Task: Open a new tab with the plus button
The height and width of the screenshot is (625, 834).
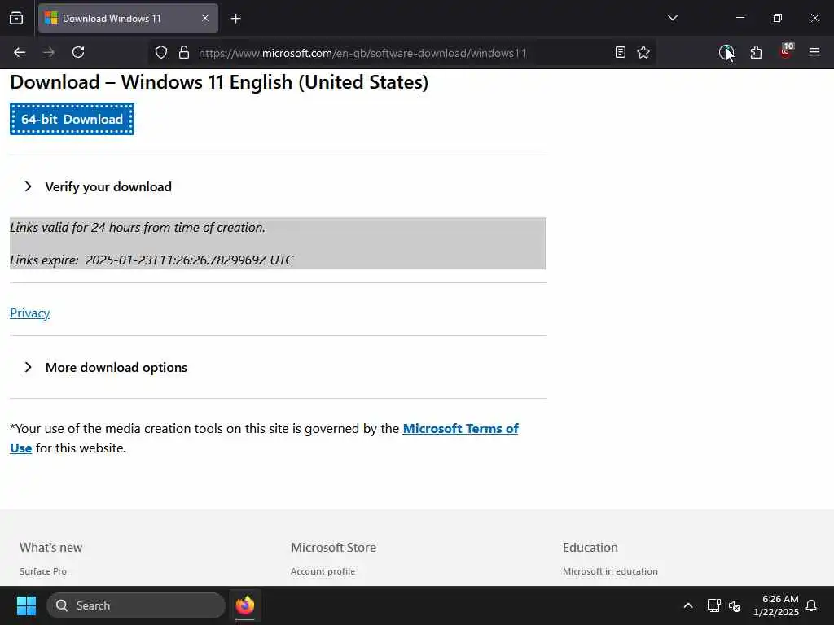Action: click(x=235, y=19)
